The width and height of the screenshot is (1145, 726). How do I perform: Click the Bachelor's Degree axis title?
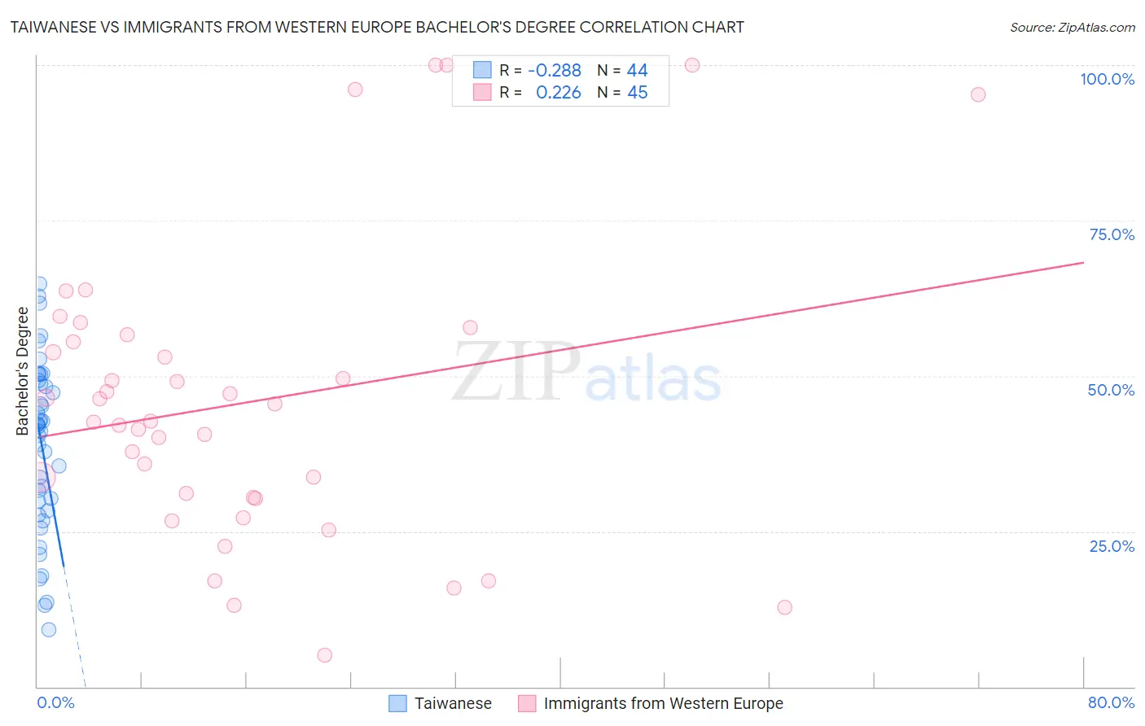tap(22, 371)
